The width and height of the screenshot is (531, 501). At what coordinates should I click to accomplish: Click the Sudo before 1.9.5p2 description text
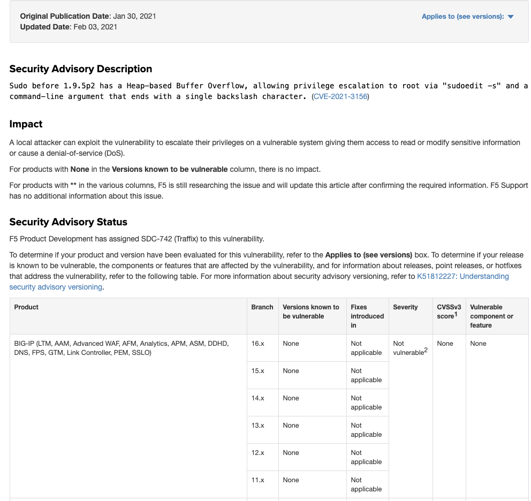coord(269,91)
